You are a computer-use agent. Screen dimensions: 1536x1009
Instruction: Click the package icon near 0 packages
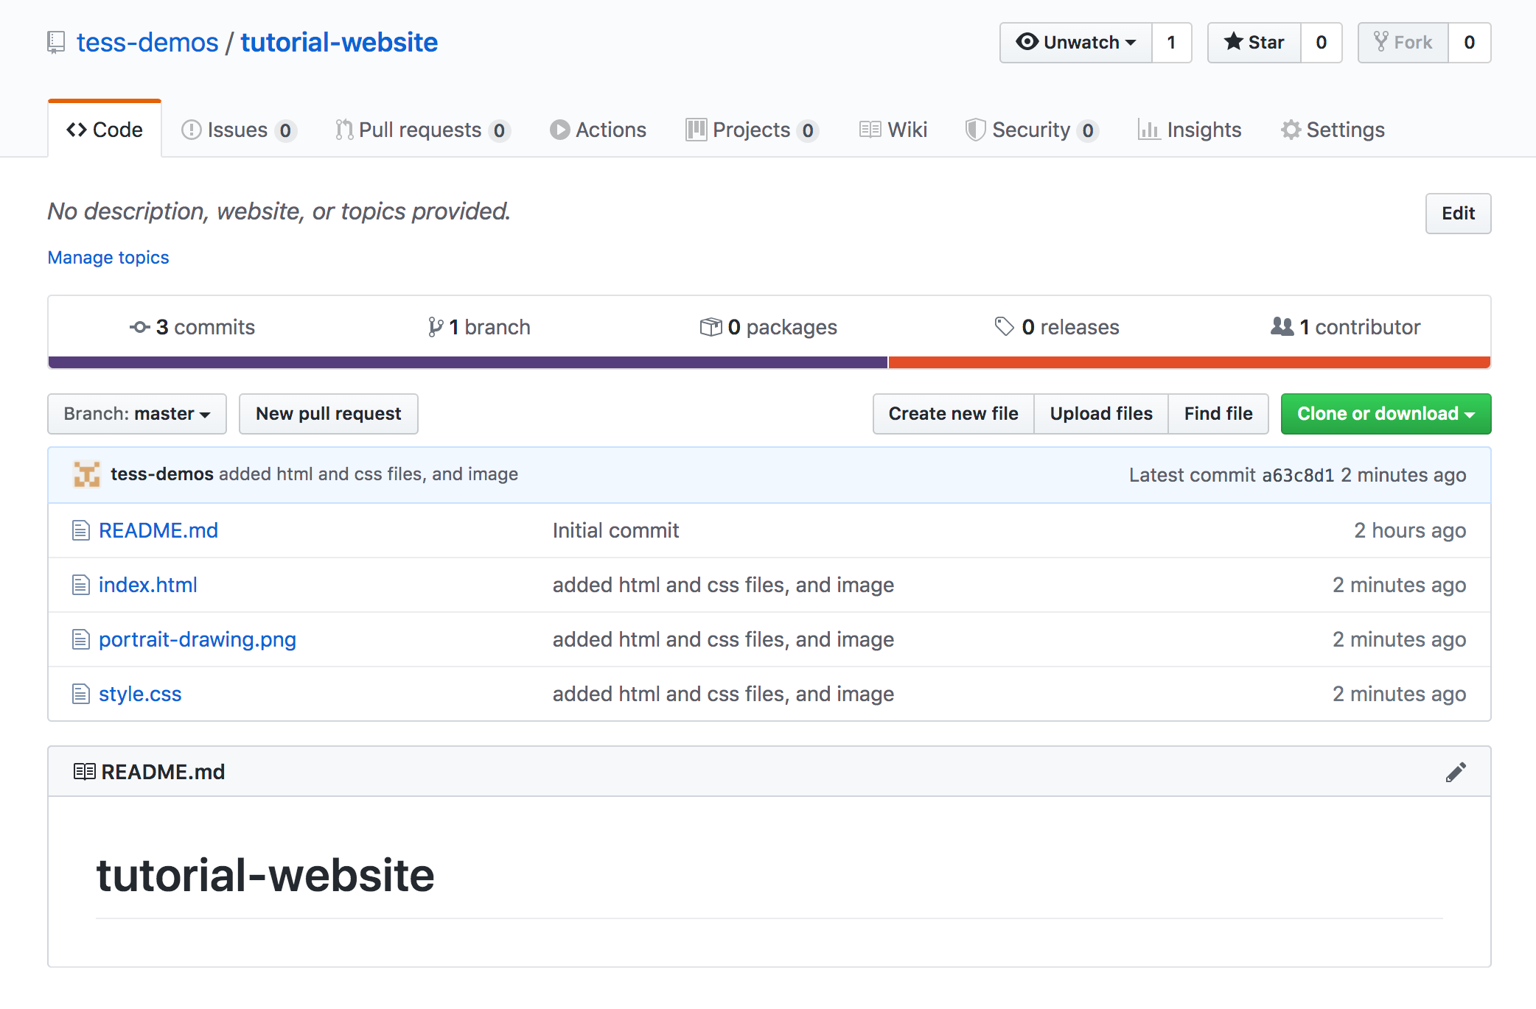(711, 327)
